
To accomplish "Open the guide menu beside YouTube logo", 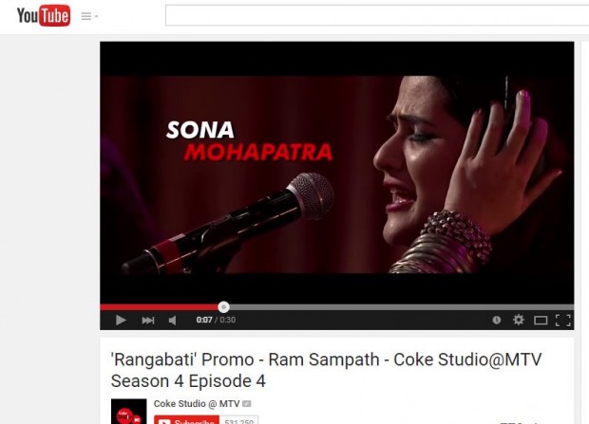I will tap(89, 16).
